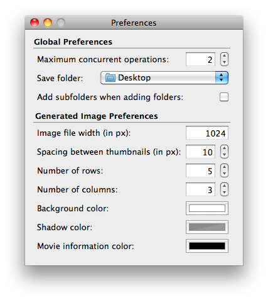Click the Number of rows text field
This screenshot has width=268, height=300.
click(200, 170)
